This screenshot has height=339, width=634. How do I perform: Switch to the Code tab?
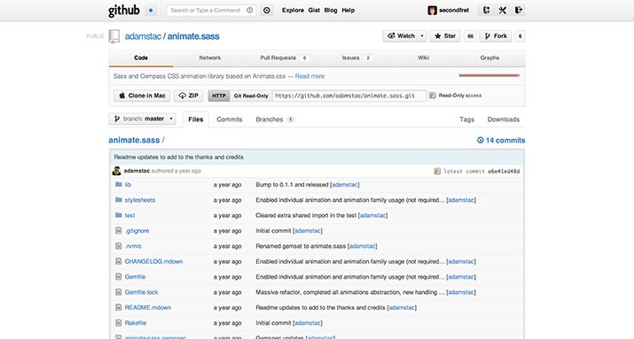point(141,58)
